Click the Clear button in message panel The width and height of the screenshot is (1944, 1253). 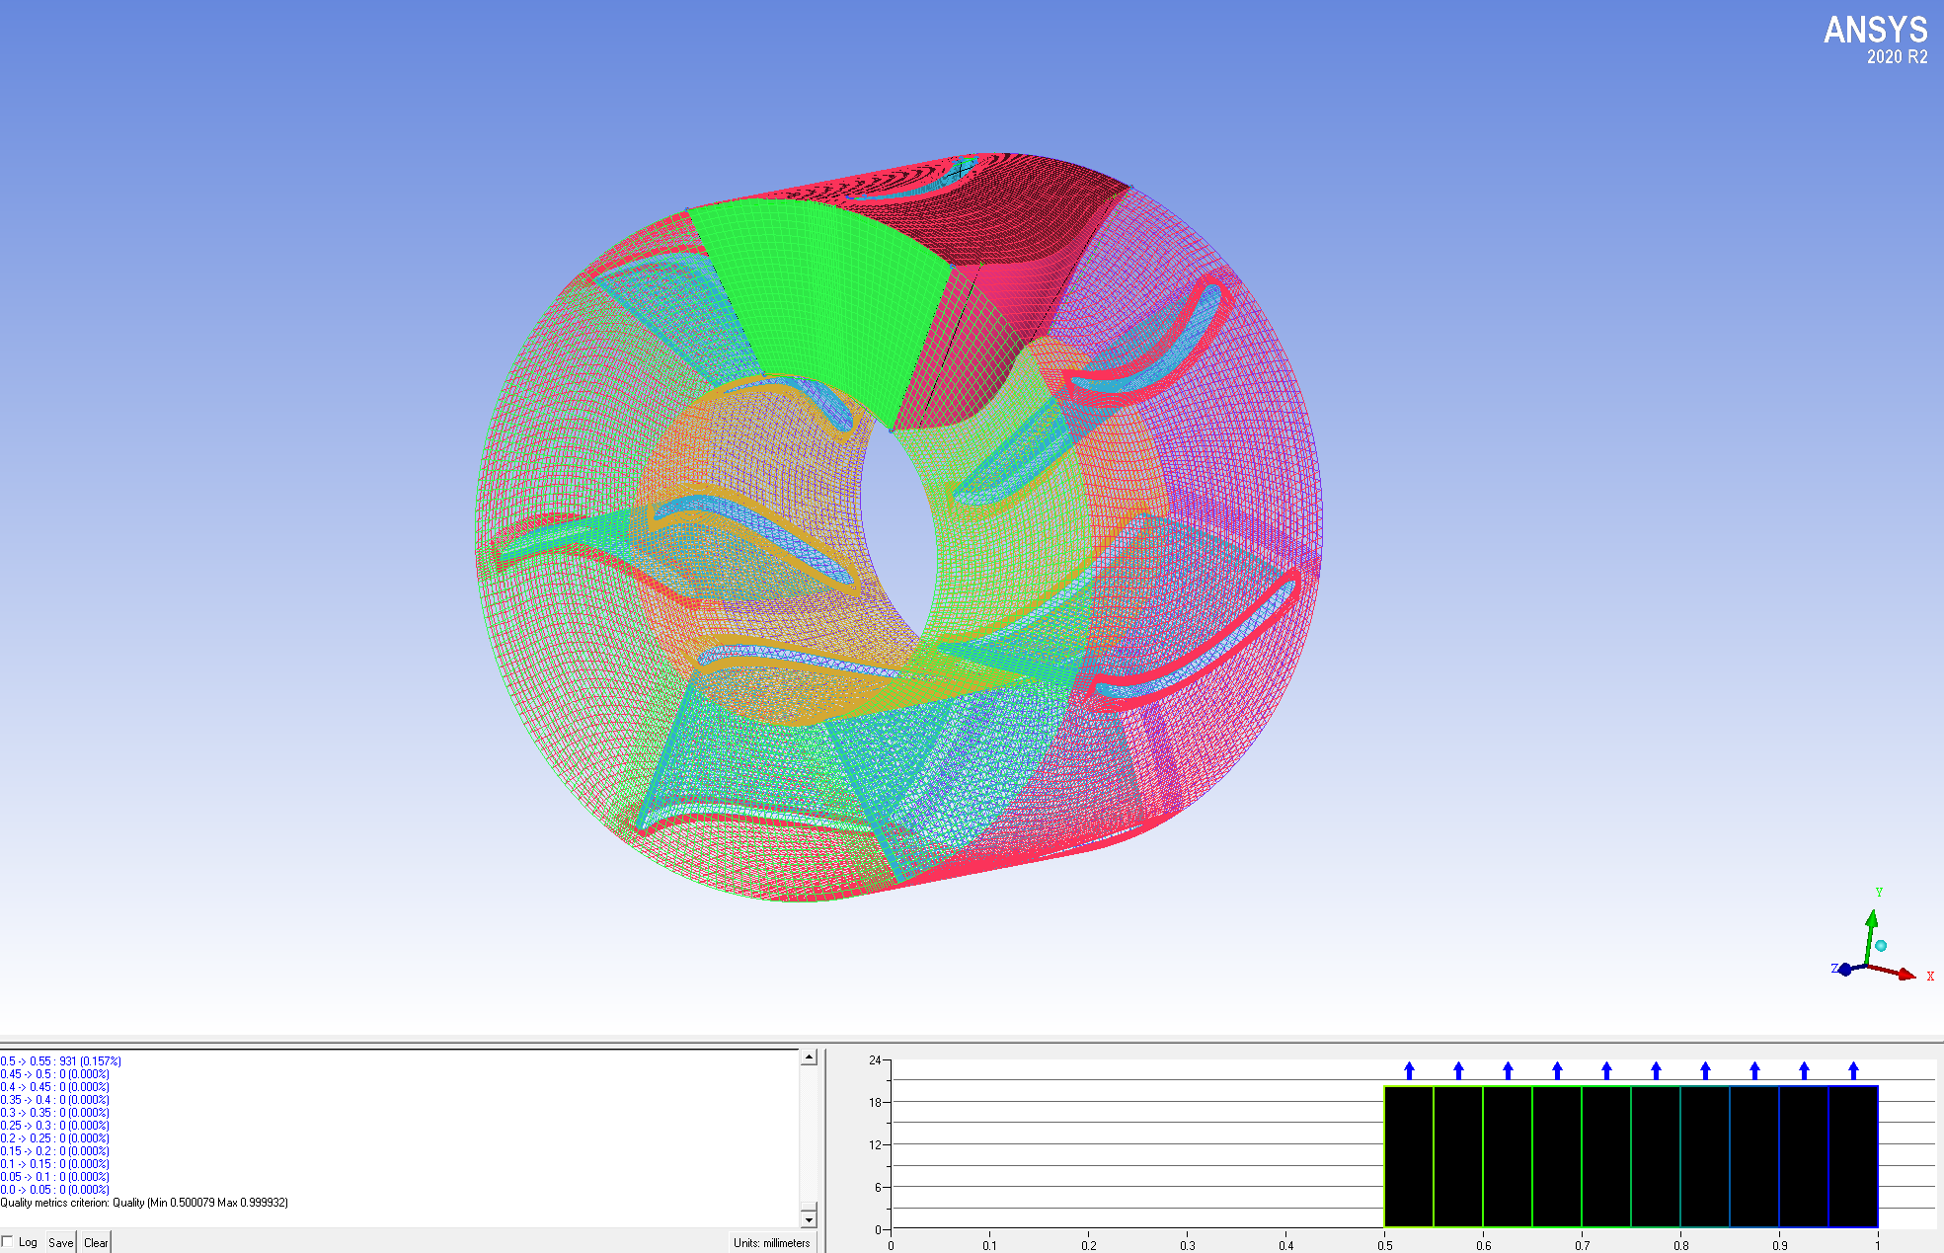click(96, 1242)
